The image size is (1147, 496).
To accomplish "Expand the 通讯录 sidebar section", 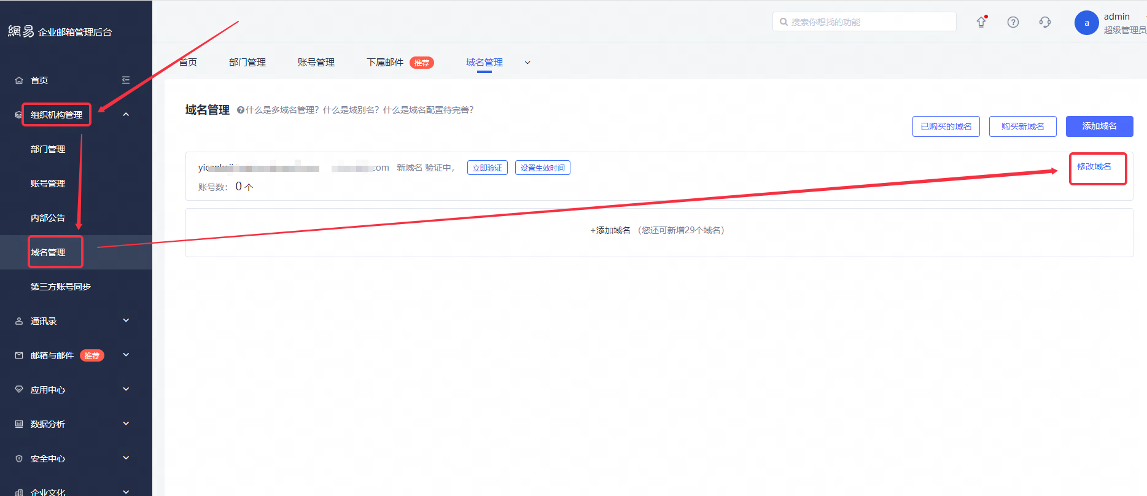I will pyautogui.click(x=126, y=320).
